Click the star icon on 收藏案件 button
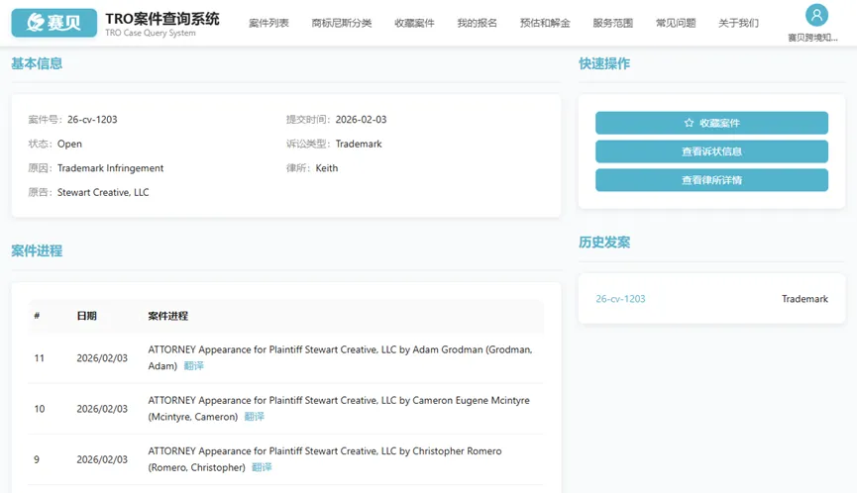 [x=689, y=123]
